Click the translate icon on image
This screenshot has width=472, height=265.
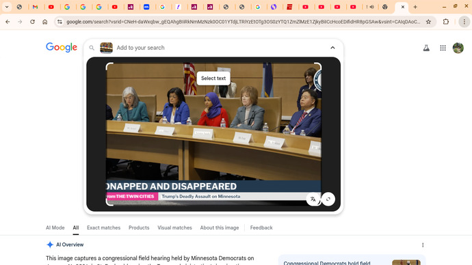coord(313,199)
